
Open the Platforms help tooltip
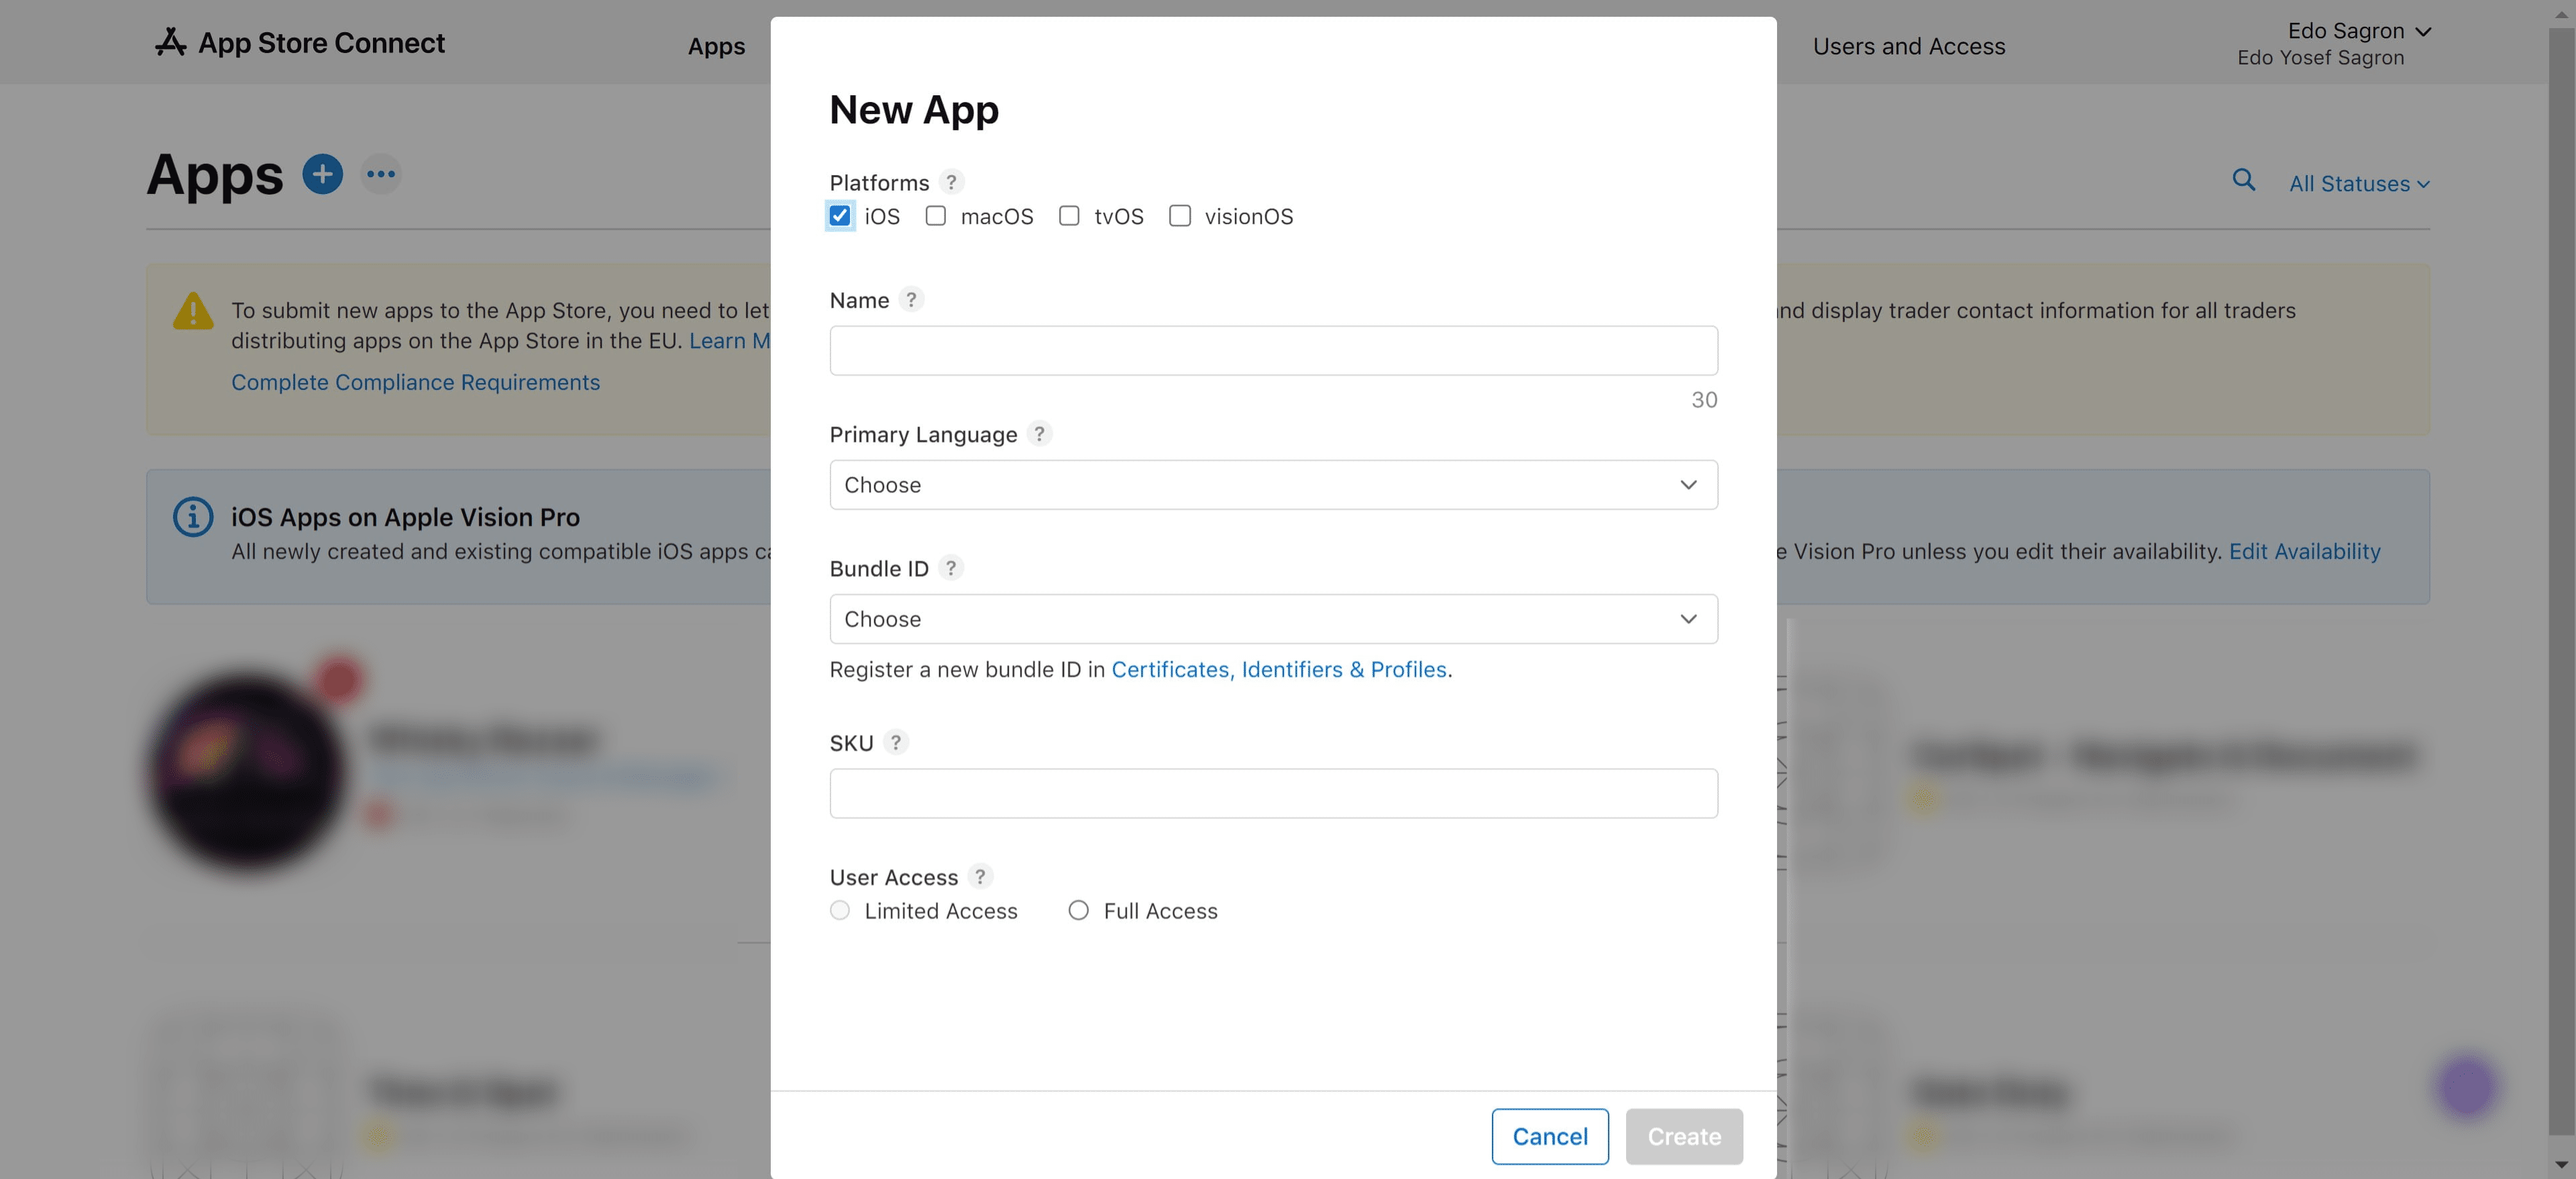[951, 182]
